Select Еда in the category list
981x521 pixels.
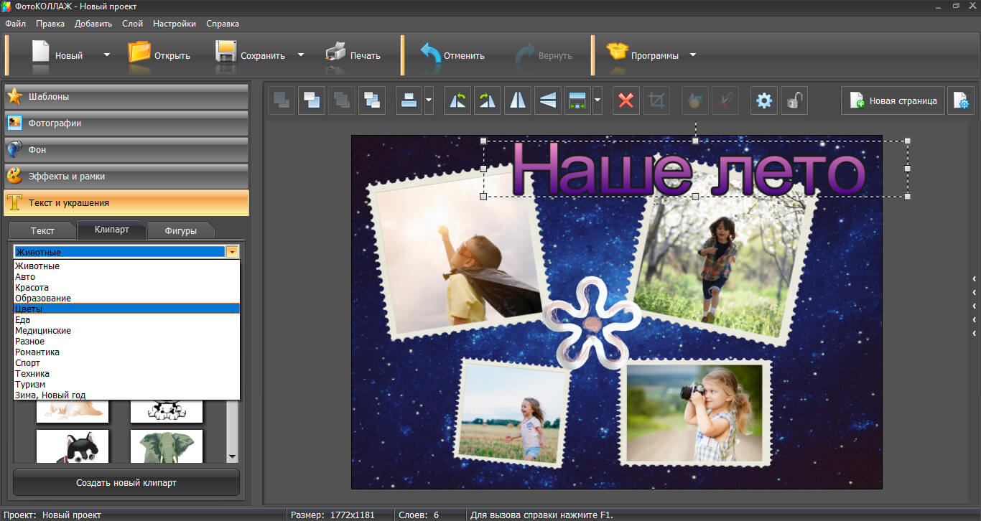coord(126,320)
